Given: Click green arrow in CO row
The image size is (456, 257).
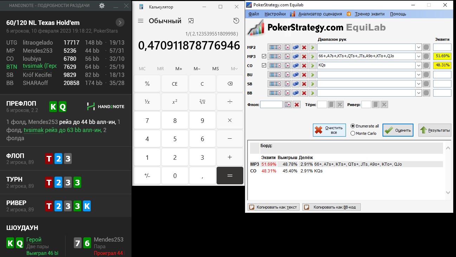Looking at the screenshot, I should coord(312,66).
